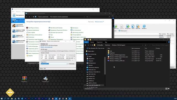Click the Control Panel search field
Screen dimensions: 177x100
pyautogui.click(x=100, y=17)
